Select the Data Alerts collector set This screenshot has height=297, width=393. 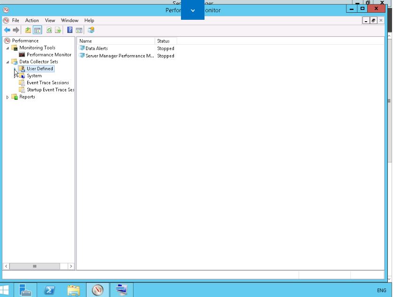tap(96, 48)
